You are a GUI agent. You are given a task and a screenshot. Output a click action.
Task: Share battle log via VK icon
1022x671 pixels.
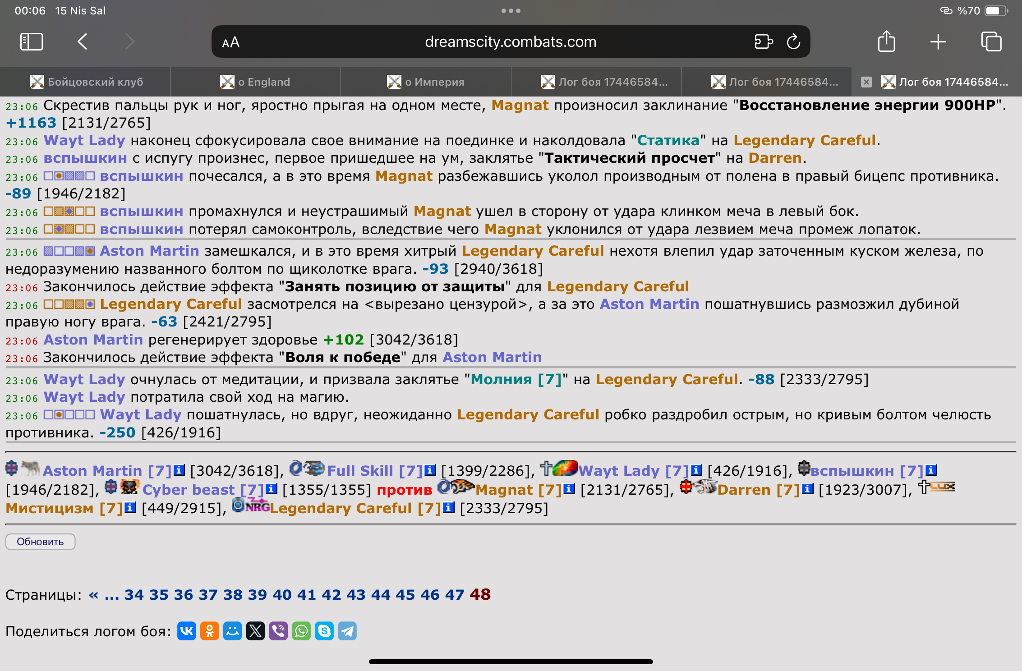[x=187, y=631]
